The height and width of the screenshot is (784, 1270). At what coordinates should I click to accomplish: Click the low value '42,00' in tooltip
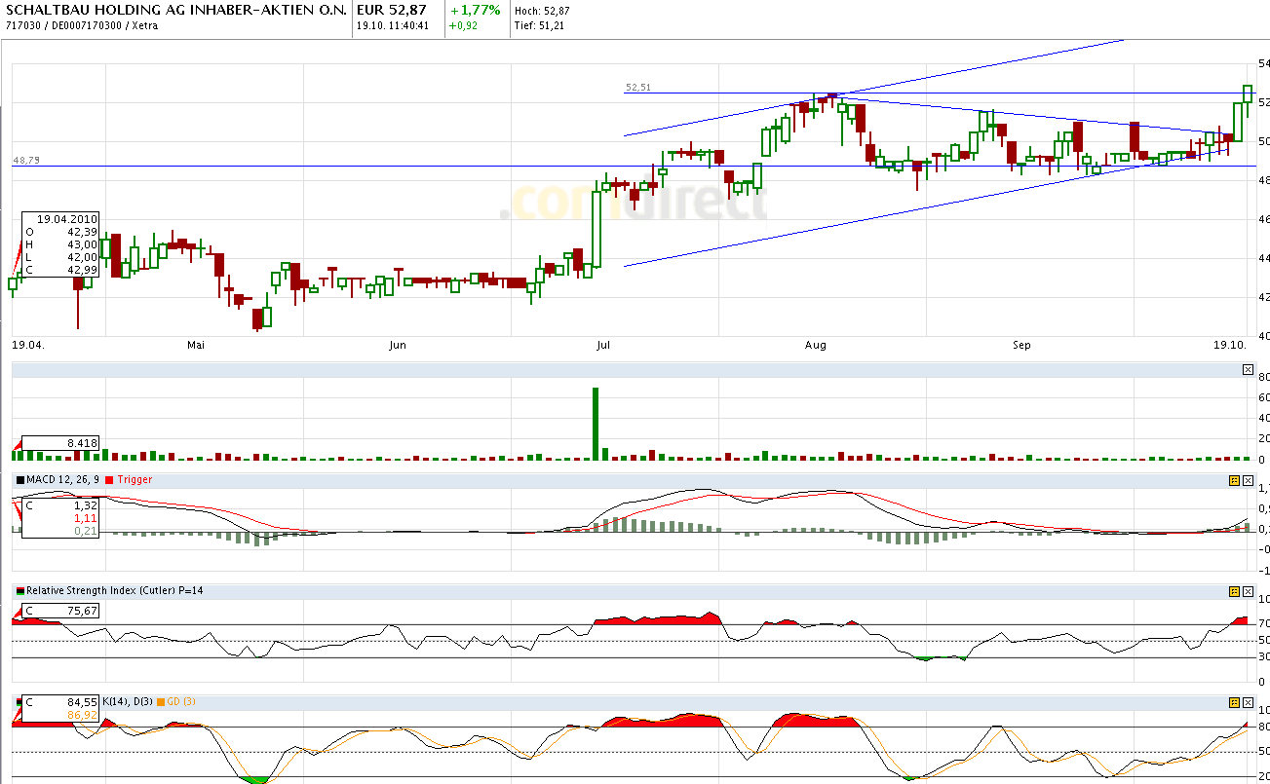click(82, 257)
